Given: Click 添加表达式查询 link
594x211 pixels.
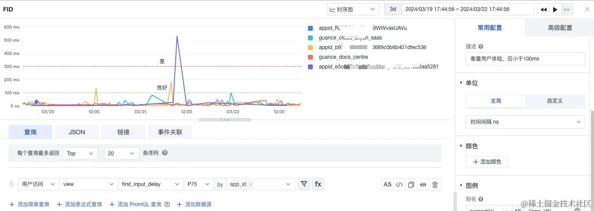Looking at the screenshot, I should [x=79, y=204].
